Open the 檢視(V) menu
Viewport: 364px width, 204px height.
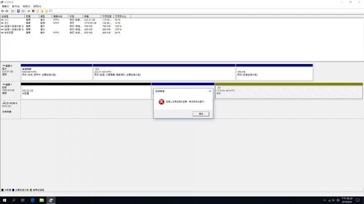[x=26, y=6]
